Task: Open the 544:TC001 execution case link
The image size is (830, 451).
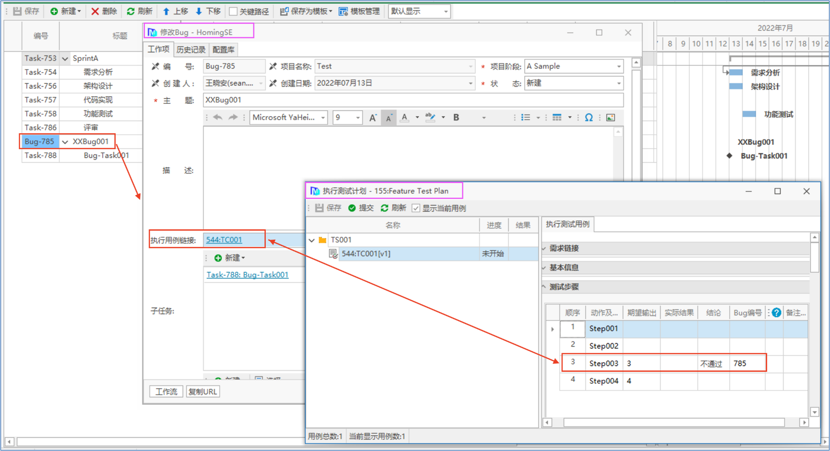Action: 224,240
